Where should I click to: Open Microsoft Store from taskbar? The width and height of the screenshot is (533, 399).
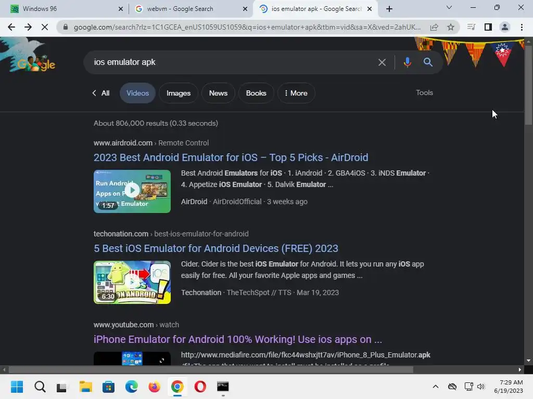coord(108,387)
